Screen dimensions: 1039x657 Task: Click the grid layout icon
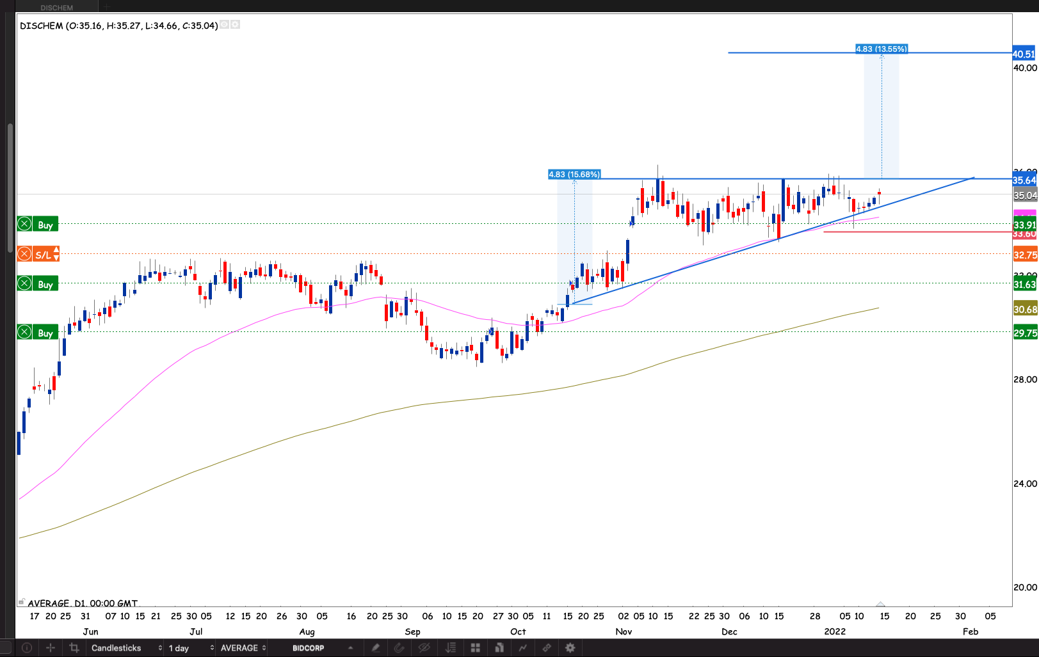click(475, 648)
